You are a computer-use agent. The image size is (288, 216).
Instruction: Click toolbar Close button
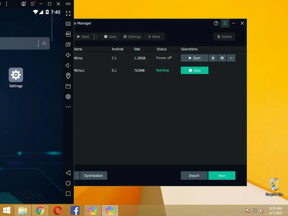pos(110,37)
